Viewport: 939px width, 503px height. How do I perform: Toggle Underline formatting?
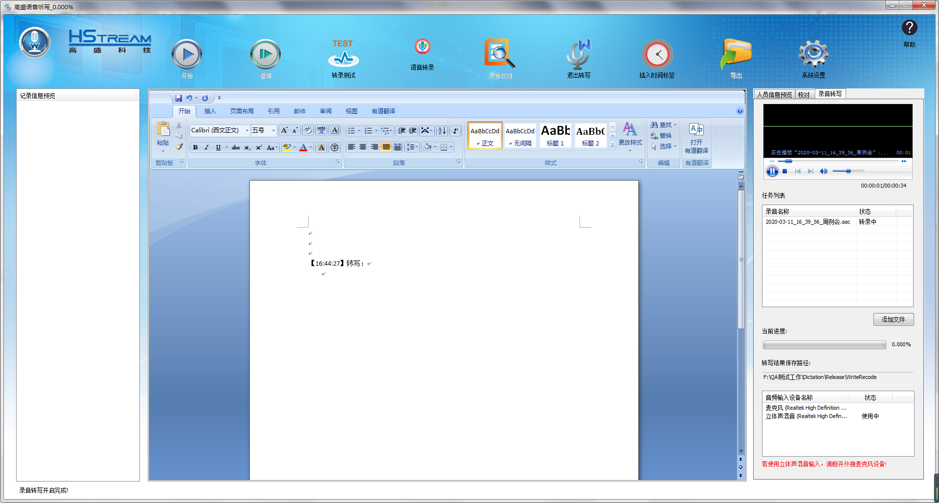[x=218, y=147]
